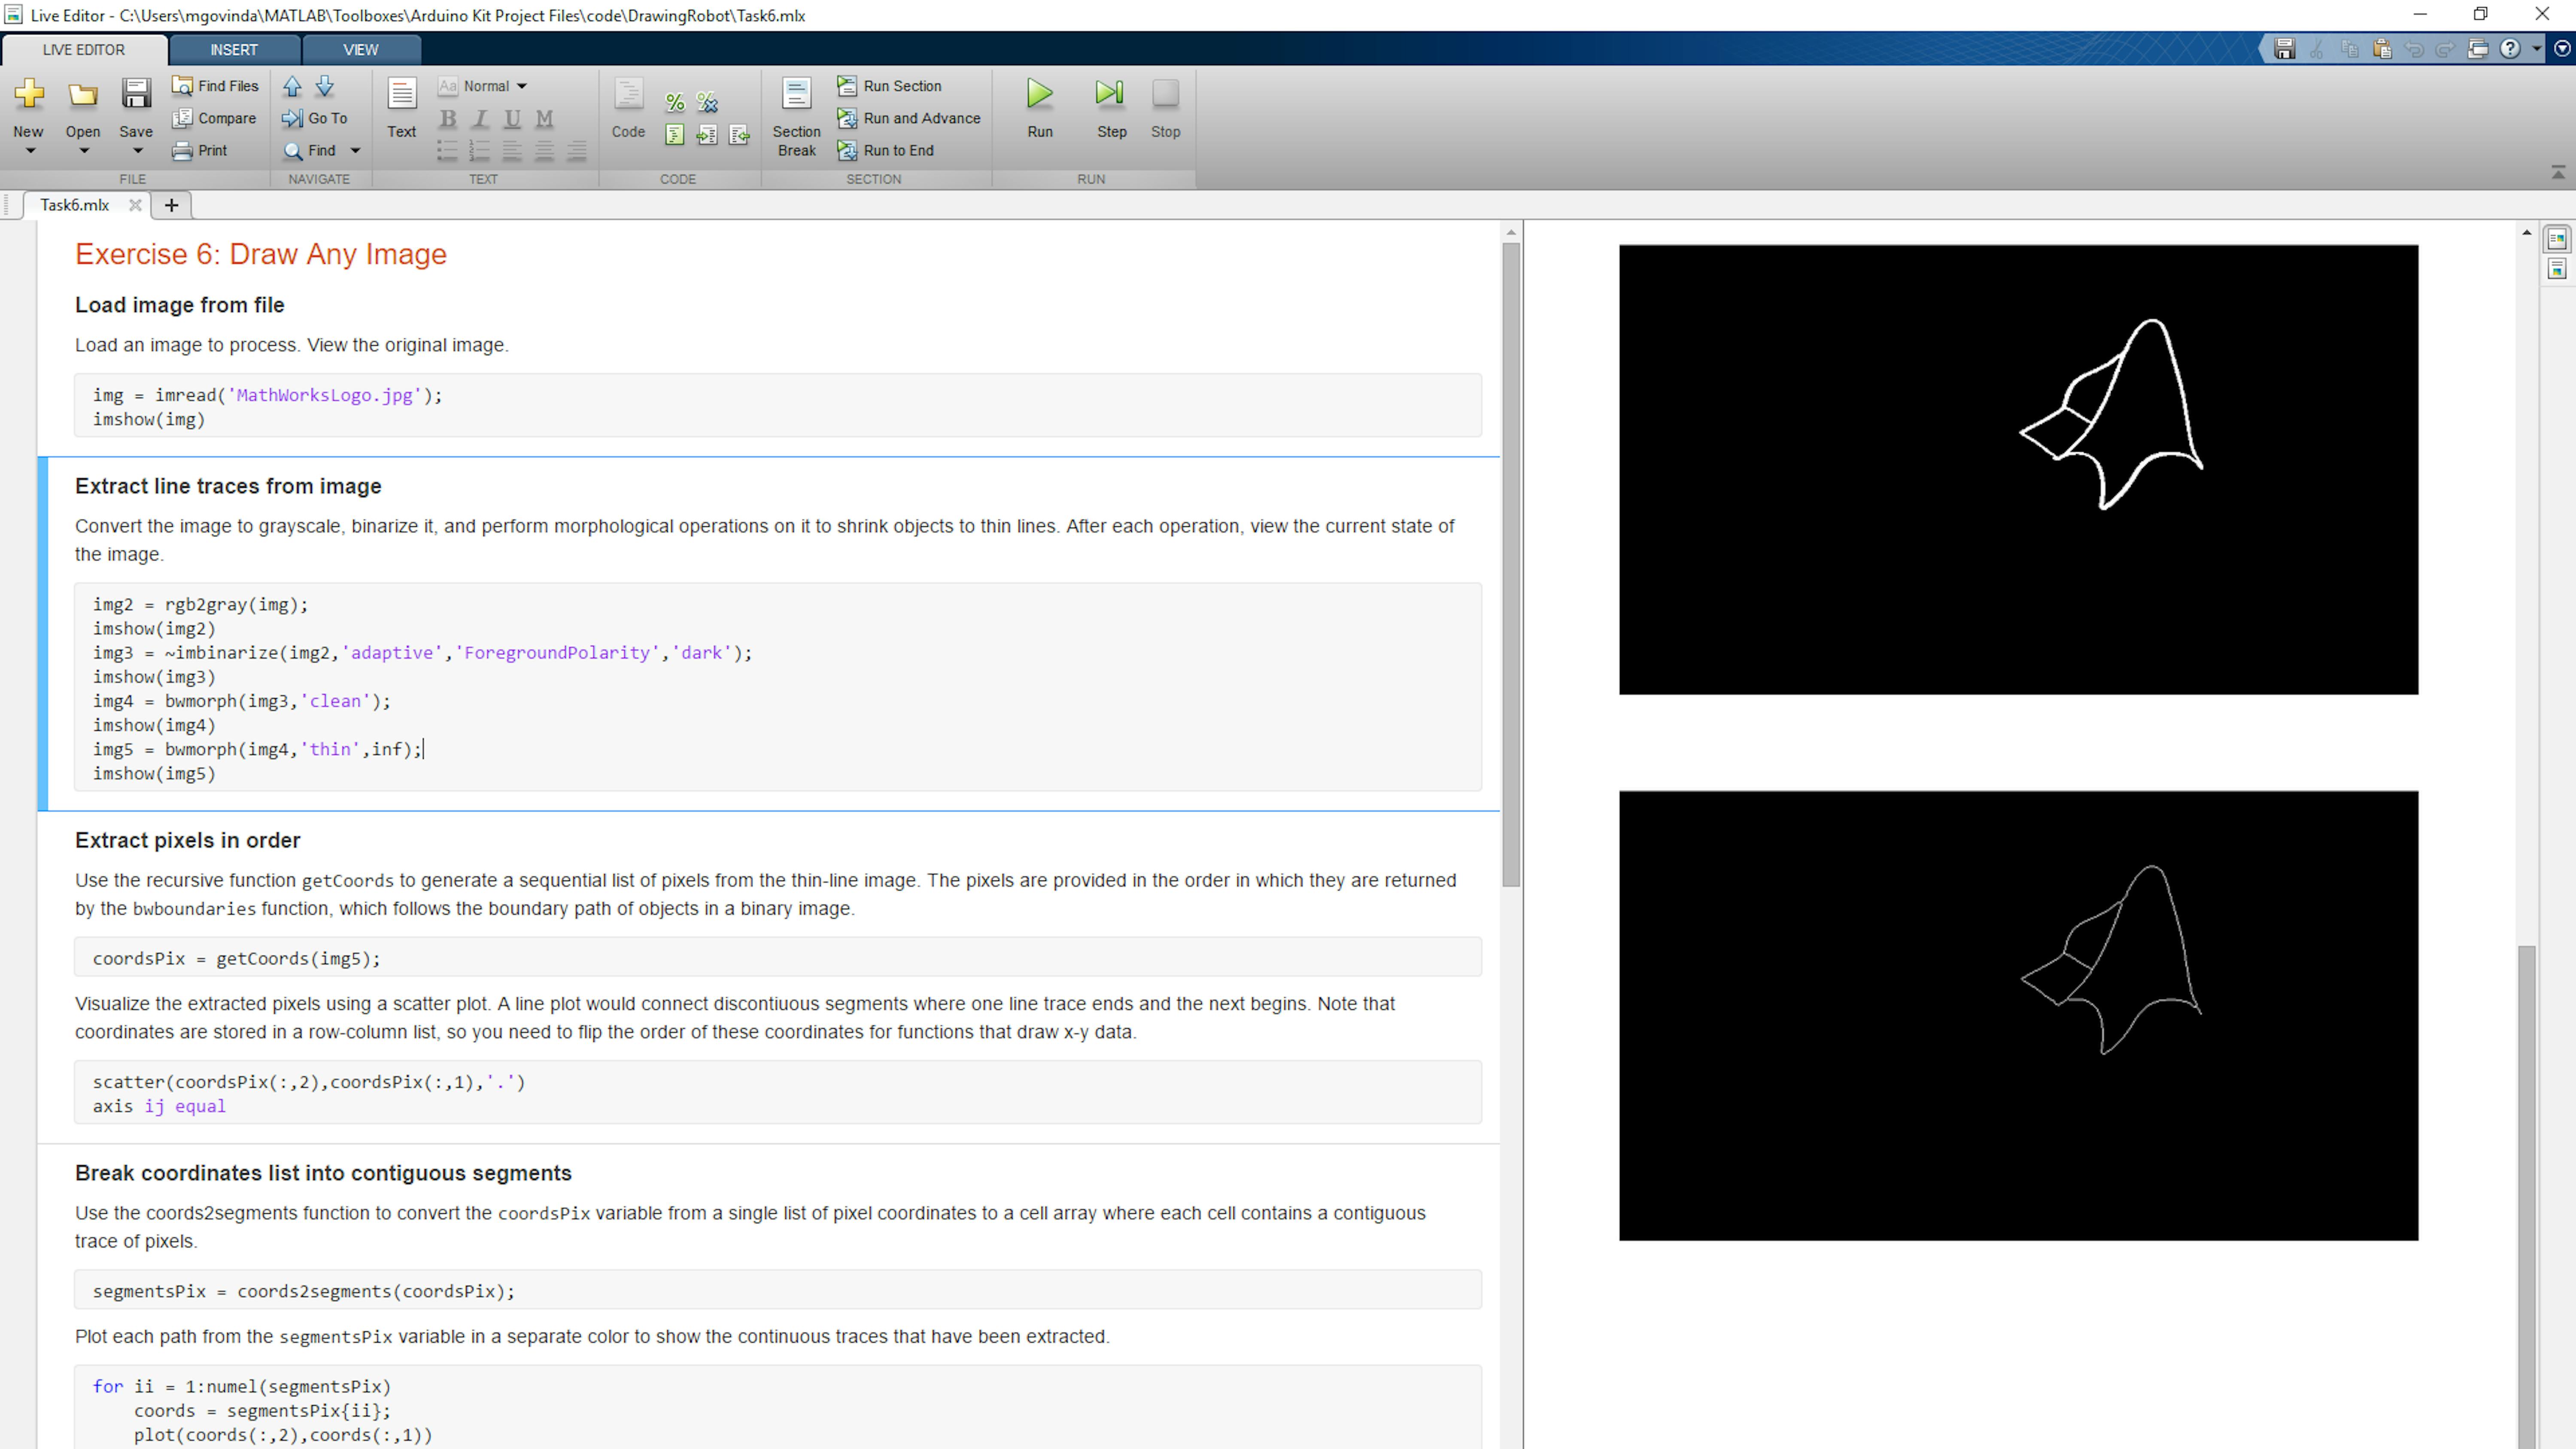The width and height of the screenshot is (2576, 1449).
Task: Click the quick access Undo icon
Action: (2414, 49)
